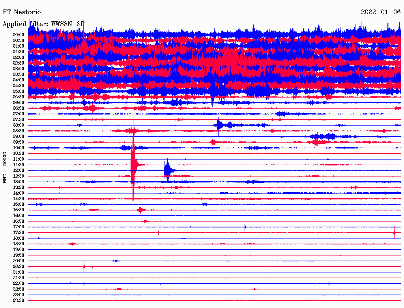Click the small red event early on 18:30 trace

click(x=72, y=244)
